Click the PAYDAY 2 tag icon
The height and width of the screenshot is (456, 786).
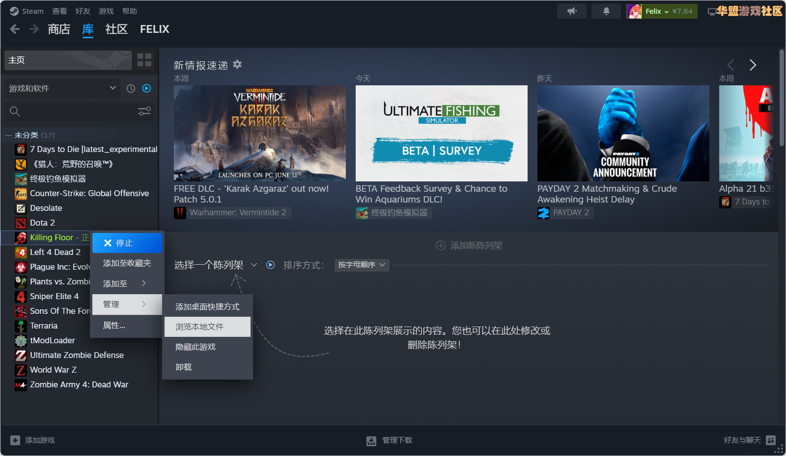(543, 213)
